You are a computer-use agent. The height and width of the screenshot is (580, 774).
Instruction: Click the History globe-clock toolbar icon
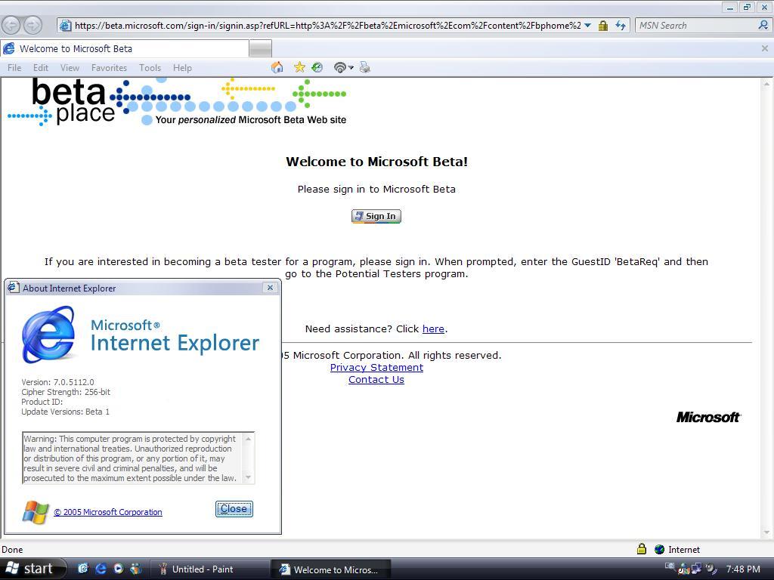317,67
